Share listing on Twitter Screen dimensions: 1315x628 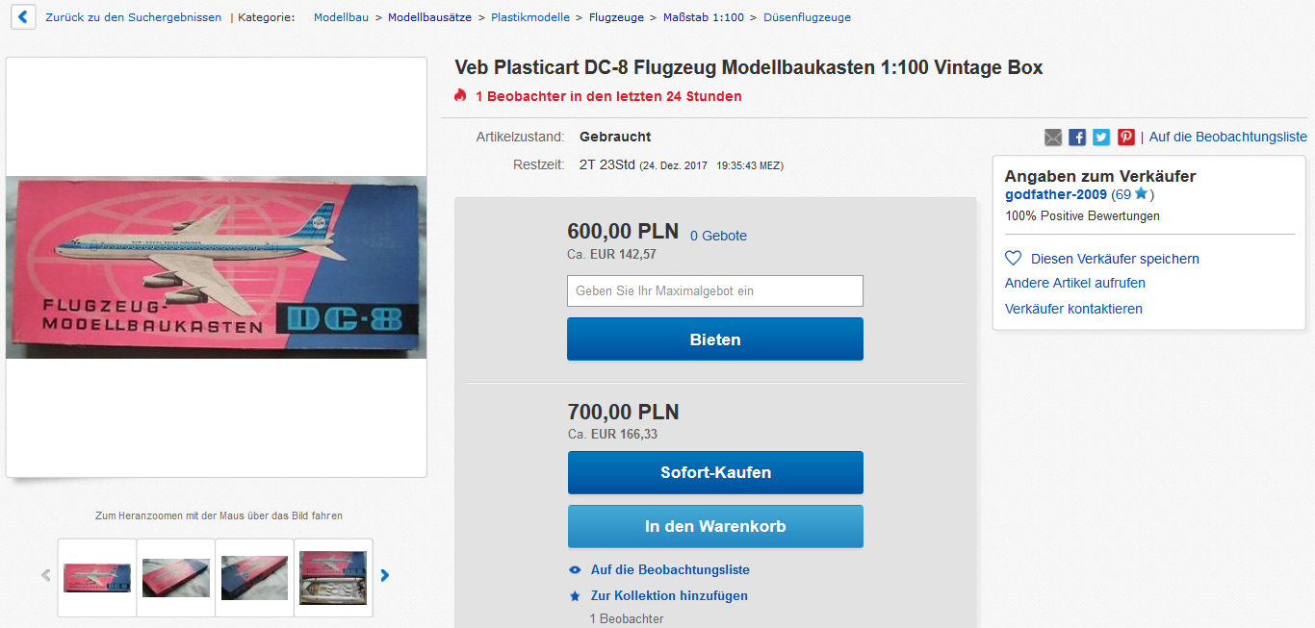click(x=1101, y=138)
